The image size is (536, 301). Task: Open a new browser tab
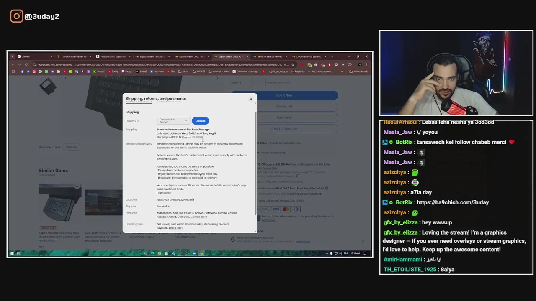point(332,56)
